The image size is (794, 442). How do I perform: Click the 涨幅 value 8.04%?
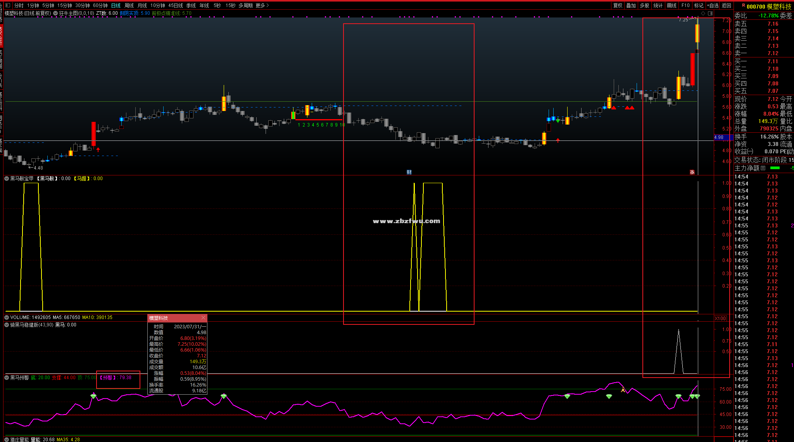(x=771, y=114)
